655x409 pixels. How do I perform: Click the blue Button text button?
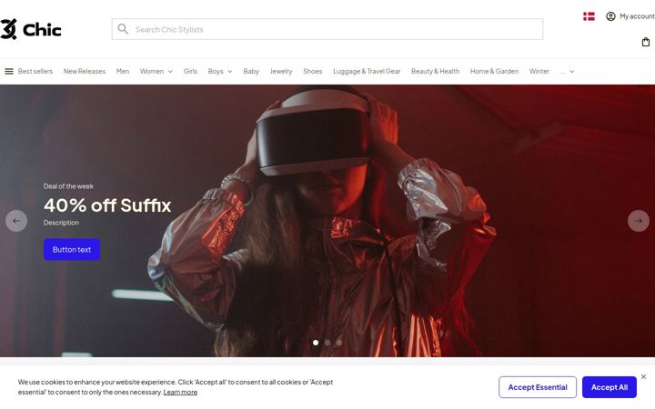(x=72, y=250)
